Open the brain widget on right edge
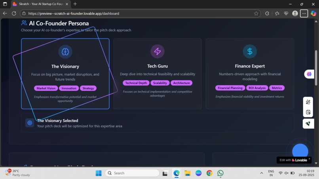The height and width of the screenshot is (179, 319). tap(309, 74)
